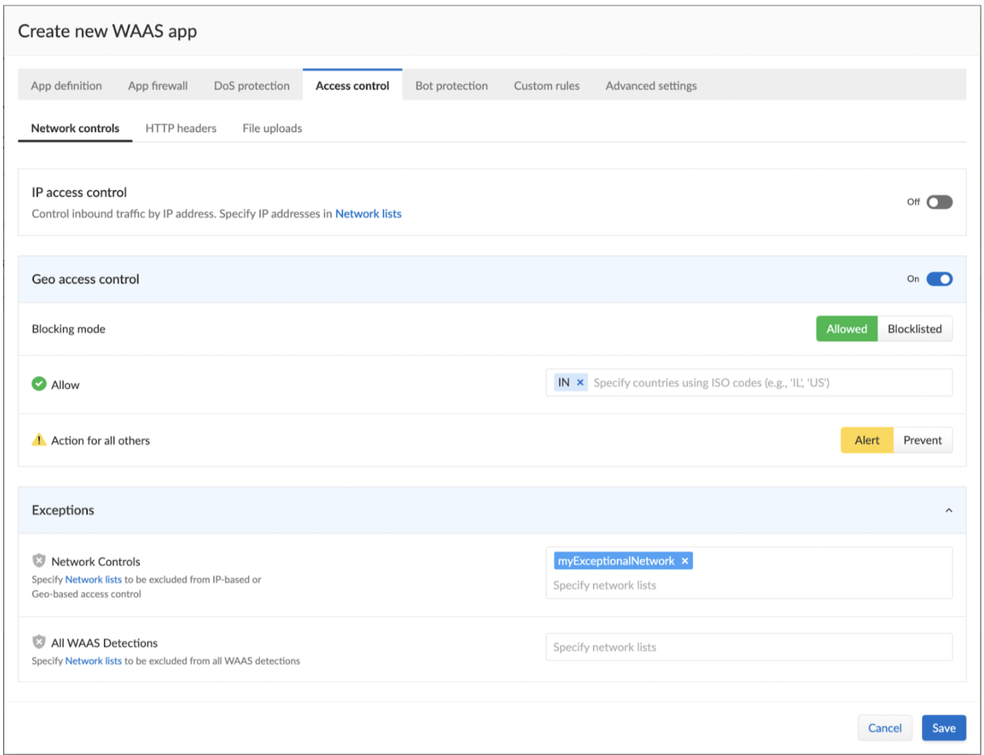Open Network lists link under Network Controls

point(94,579)
